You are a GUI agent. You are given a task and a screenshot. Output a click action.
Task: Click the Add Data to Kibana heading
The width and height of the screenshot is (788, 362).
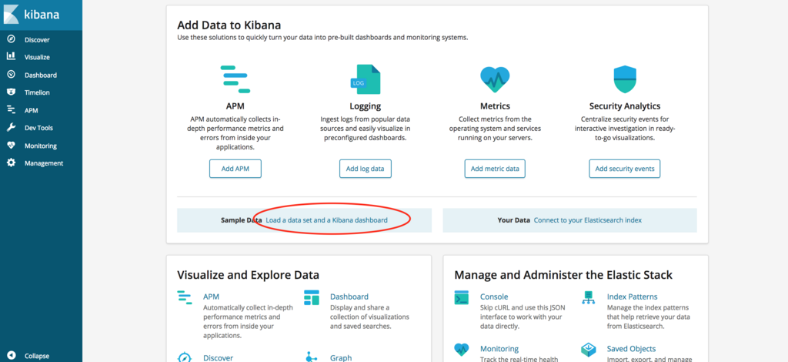pos(229,25)
